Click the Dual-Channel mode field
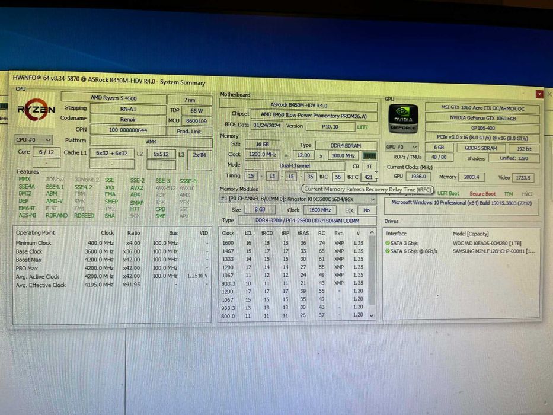 (295, 165)
